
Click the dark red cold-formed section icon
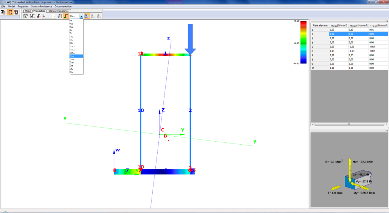(x=16, y=12)
